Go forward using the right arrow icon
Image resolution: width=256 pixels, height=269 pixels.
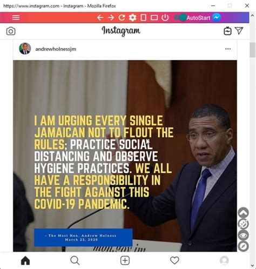pyautogui.click(x=111, y=18)
